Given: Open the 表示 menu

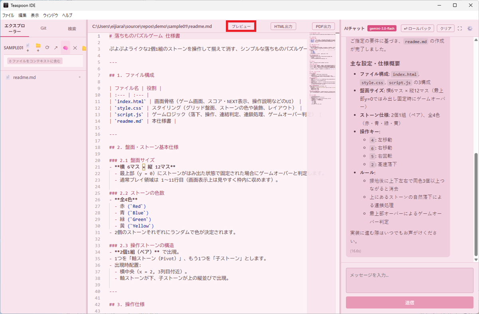Looking at the screenshot, I should pyautogui.click(x=35, y=15).
